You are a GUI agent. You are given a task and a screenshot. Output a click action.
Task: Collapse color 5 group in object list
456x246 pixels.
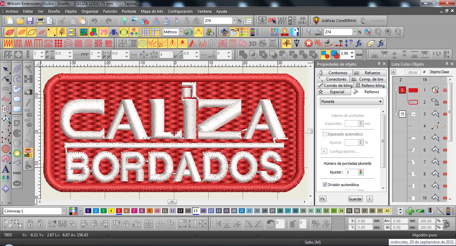click(x=396, y=90)
